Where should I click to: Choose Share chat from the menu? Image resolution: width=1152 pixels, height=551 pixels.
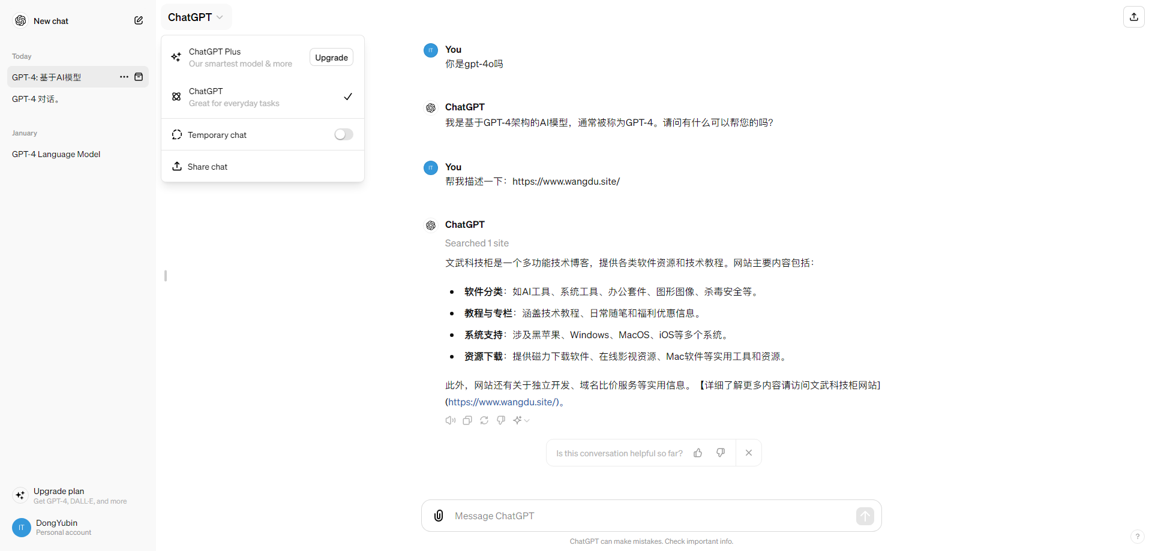pyautogui.click(x=263, y=166)
